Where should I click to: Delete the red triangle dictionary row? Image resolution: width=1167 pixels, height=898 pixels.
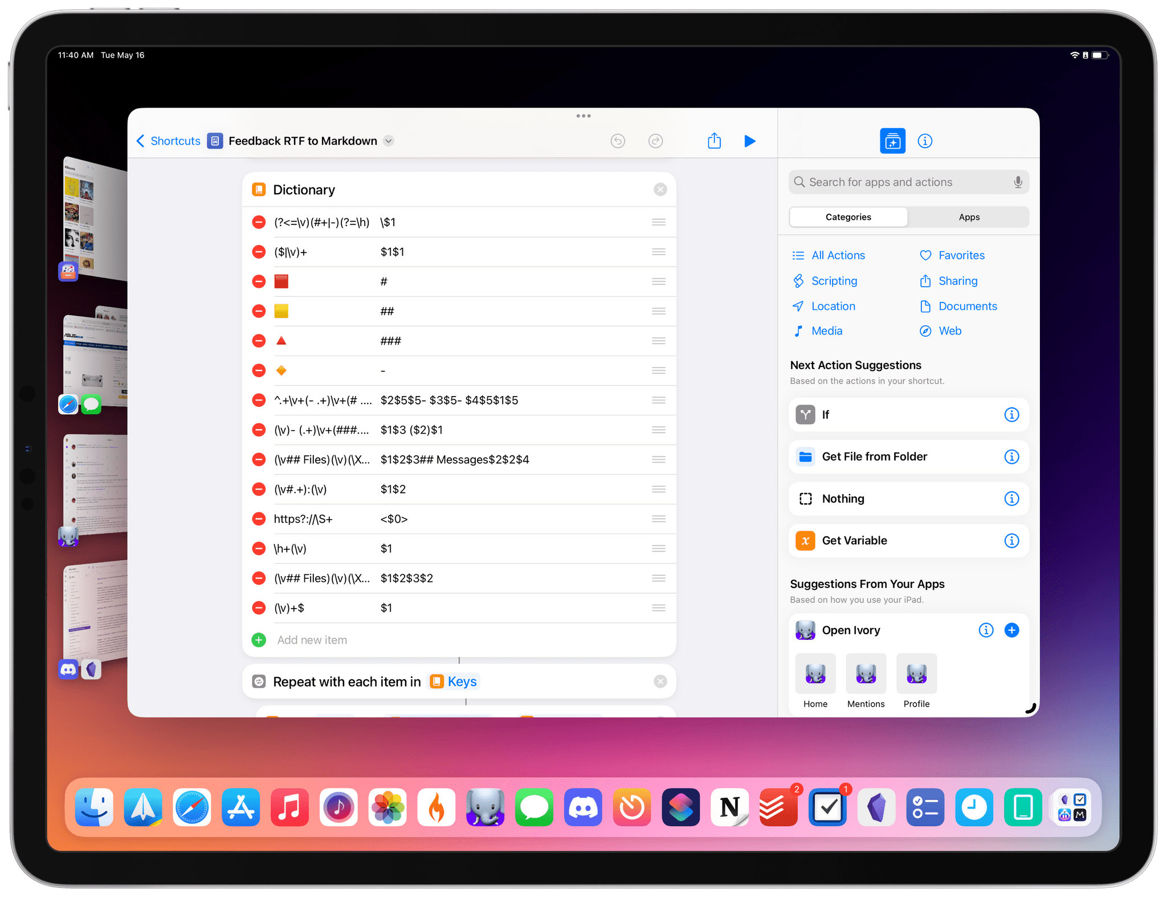[x=259, y=341]
